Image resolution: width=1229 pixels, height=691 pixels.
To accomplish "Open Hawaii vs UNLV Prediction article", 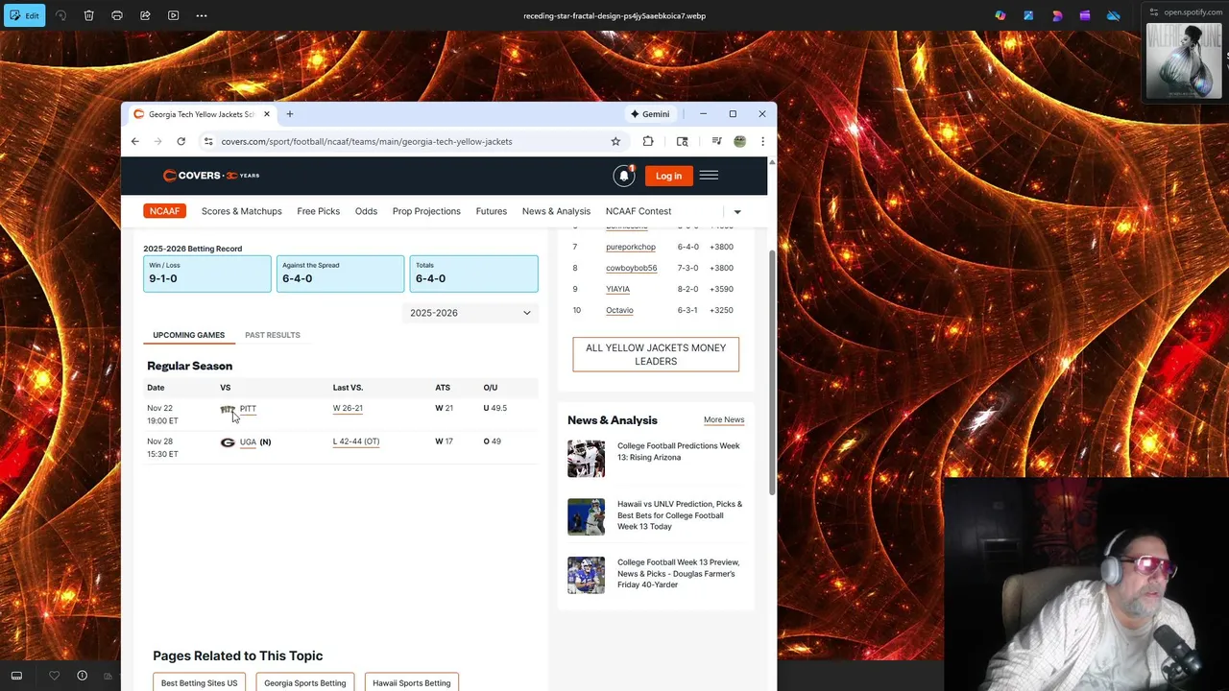I will click(x=680, y=515).
